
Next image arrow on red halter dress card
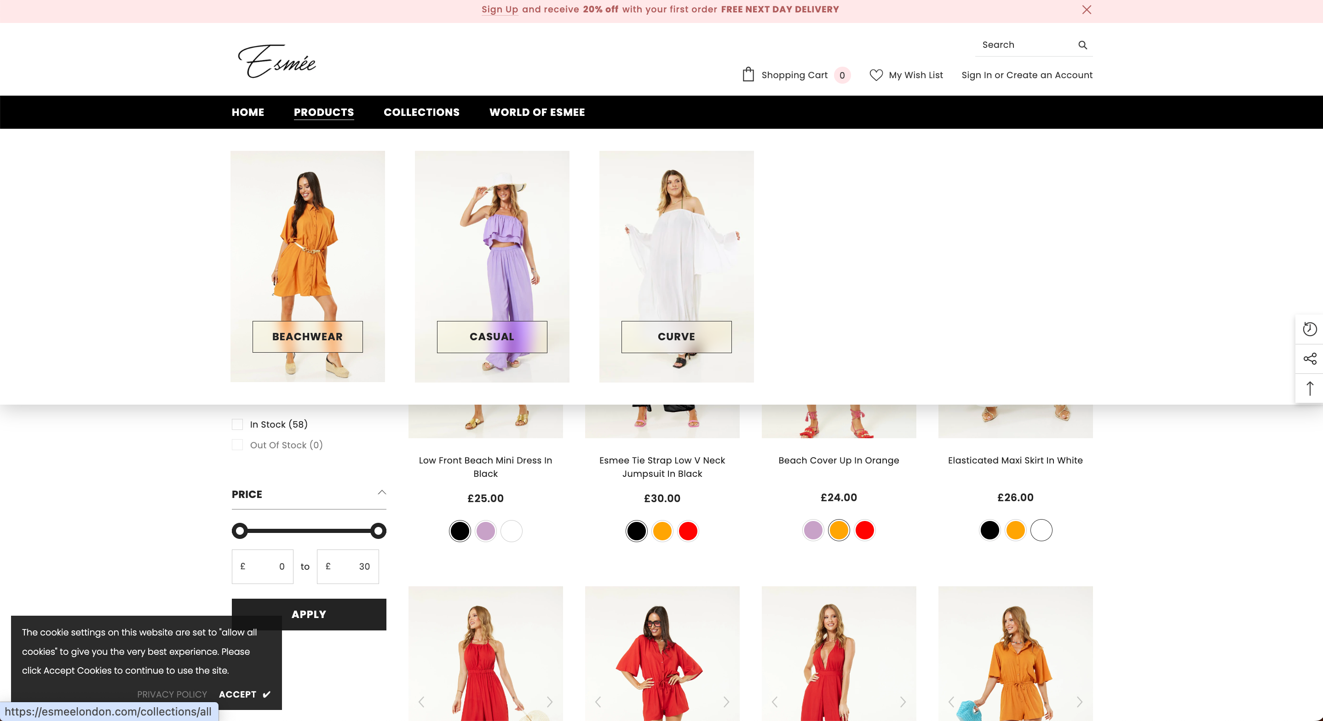(x=550, y=702)
